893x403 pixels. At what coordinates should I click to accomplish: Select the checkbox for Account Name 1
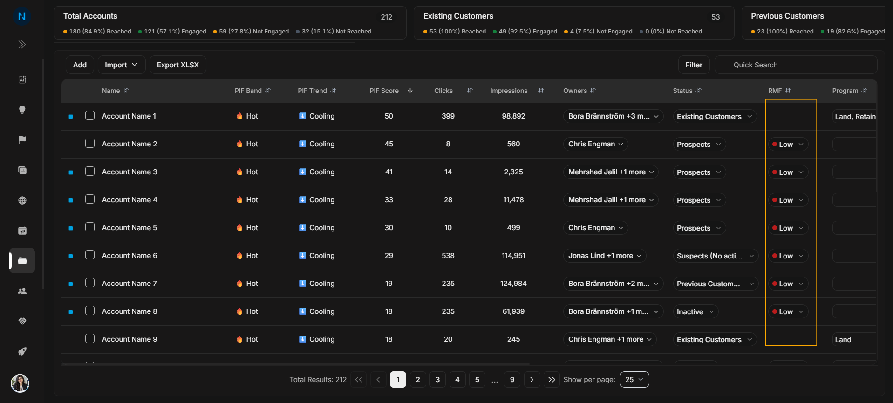90,116
